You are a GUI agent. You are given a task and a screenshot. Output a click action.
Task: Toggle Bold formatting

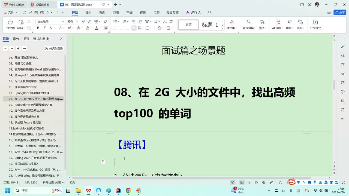[x=38, y=28]
